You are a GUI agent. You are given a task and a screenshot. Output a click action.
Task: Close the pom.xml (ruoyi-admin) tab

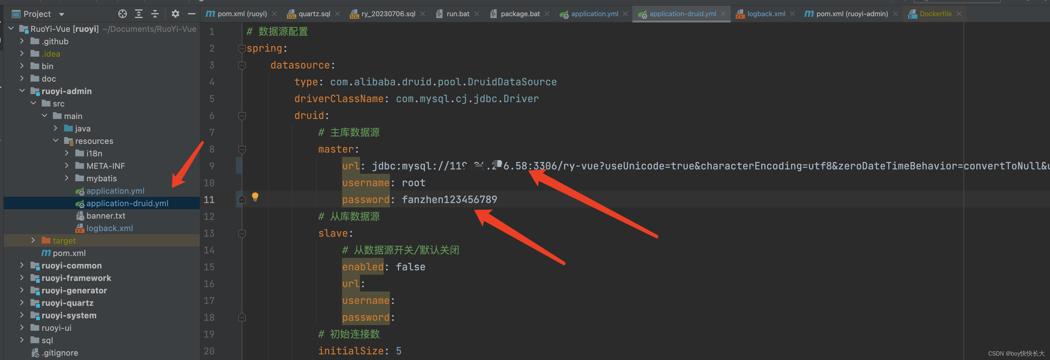(896, 14)
